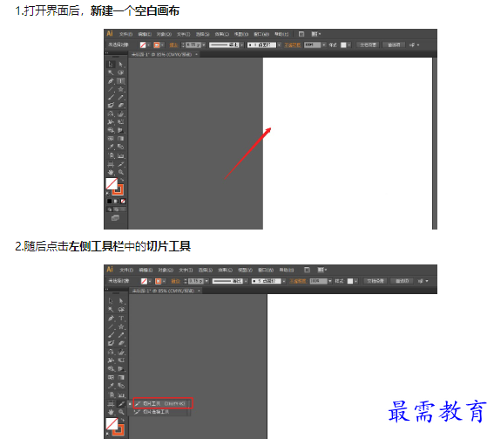The width and height of the screenshot is (494, 439).
Task: Click the orange Stroke swatch in step 1 toolbar
Action: [x=118, y=190]
